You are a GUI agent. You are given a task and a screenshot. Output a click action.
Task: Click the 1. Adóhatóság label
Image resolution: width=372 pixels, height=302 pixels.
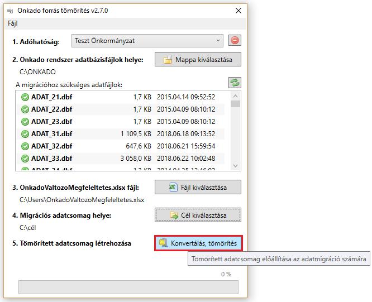click(x=36, y=42)
